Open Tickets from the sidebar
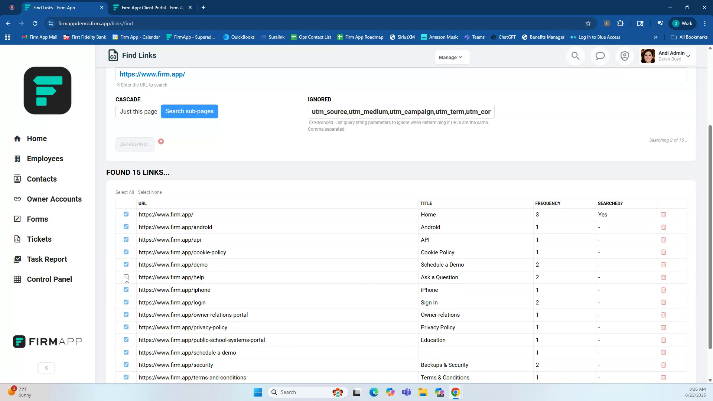 (x=39, y=239)
